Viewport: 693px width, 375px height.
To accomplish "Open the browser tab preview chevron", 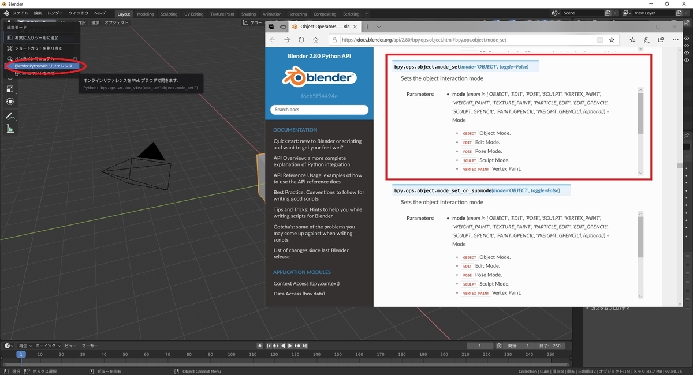I will [x=379, y=27].
